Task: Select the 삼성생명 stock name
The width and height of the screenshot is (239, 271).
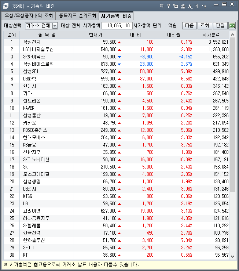Action: [32, 182]
